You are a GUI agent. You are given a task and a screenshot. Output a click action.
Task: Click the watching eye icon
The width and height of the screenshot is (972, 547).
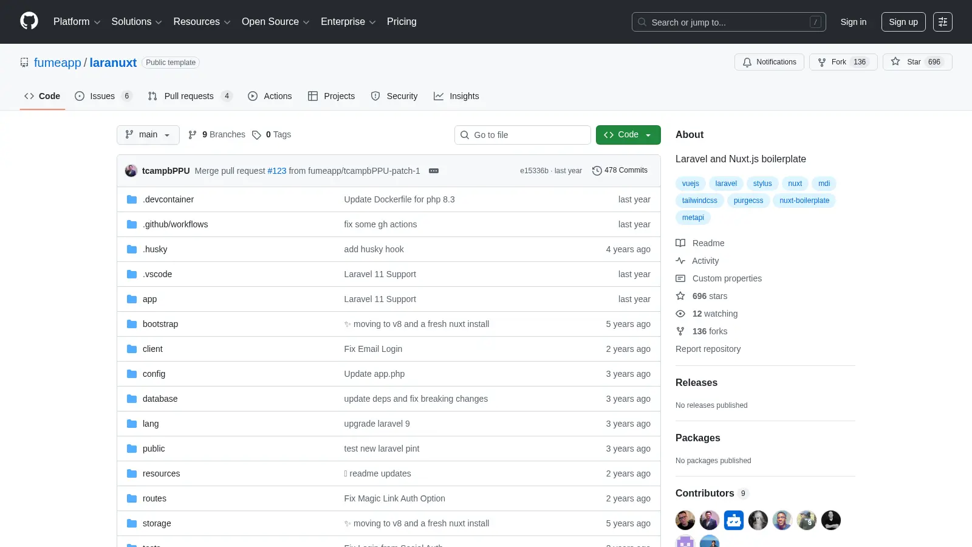click(x=680, y=314)
